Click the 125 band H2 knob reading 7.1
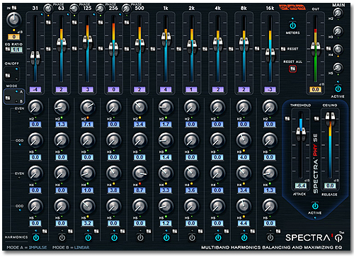The image size is (354, 257). [88, 108]
